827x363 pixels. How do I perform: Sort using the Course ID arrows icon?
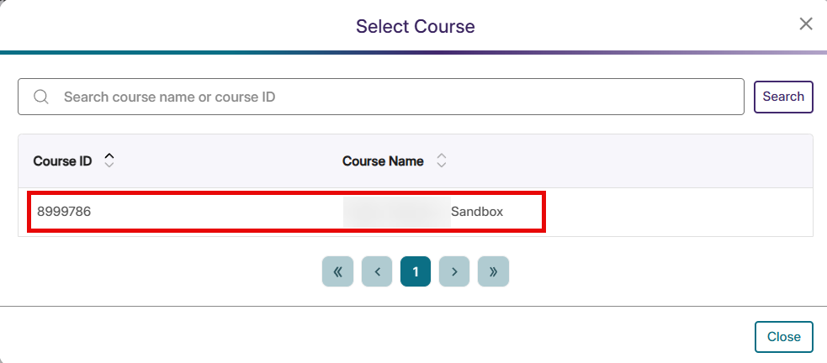pos(109,160)
